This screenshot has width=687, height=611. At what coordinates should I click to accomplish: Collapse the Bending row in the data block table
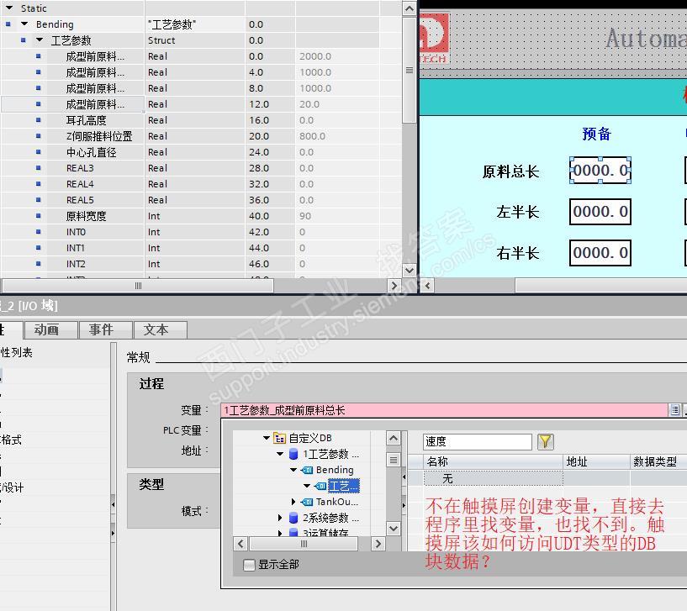pos(24,24)
